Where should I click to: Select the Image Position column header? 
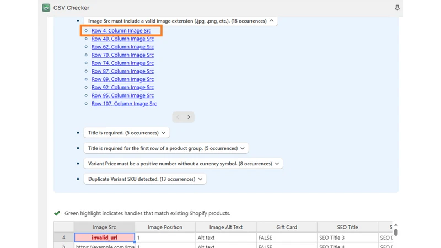pyautogui.click(x=165, y=227)
